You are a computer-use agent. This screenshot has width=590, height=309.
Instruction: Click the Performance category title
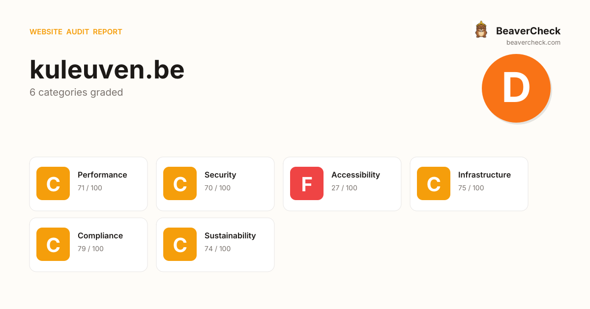(x=102, y=175)
